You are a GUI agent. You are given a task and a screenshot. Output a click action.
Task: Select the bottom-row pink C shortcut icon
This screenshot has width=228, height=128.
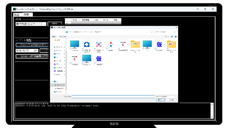(x=74, y=59)
